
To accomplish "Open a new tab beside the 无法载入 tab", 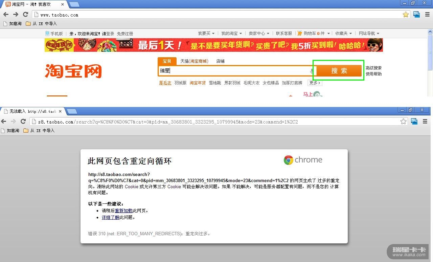I will (x=72, y=111).
